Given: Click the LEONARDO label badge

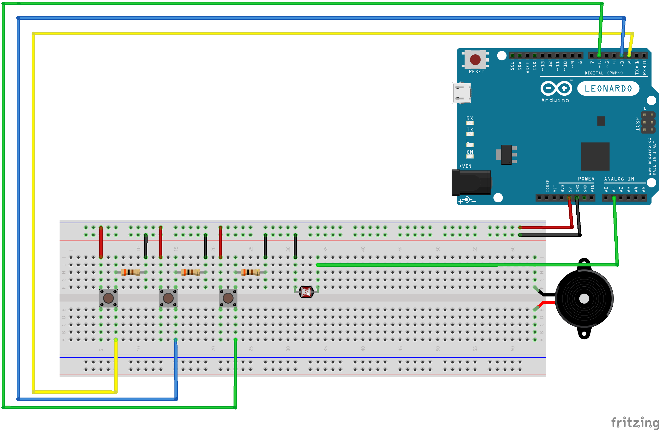Looking at the screenshot, I should click(x=608, y=88).
